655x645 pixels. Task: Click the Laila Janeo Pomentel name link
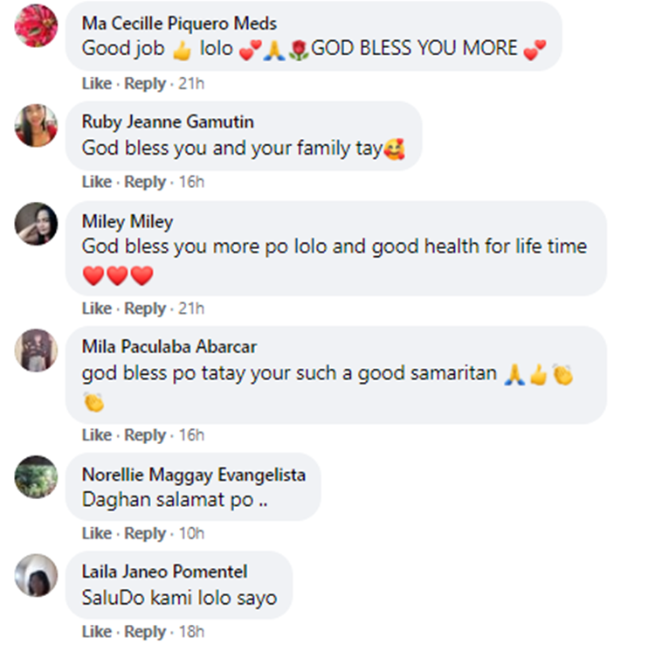coord(164,572)
